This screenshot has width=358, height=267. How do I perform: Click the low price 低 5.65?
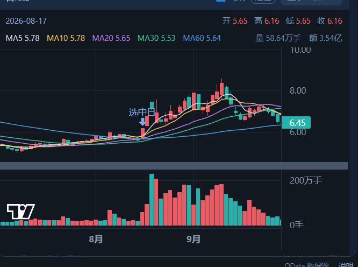click(298, 21)
